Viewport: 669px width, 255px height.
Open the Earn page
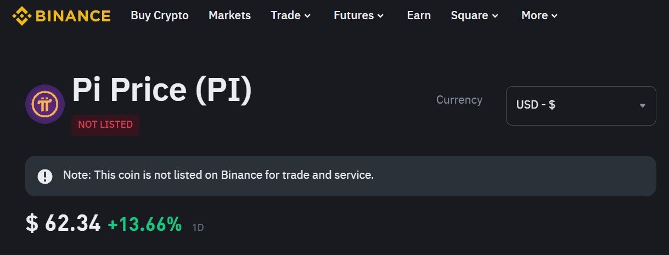[419, 15]
